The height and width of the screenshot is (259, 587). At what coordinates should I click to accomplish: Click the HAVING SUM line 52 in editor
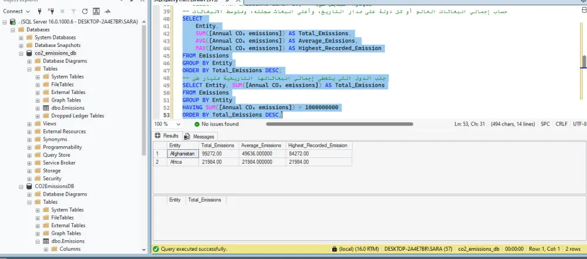[260, 107]
